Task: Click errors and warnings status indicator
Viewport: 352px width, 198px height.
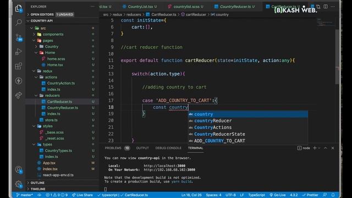Action: (x=57, y=195)
